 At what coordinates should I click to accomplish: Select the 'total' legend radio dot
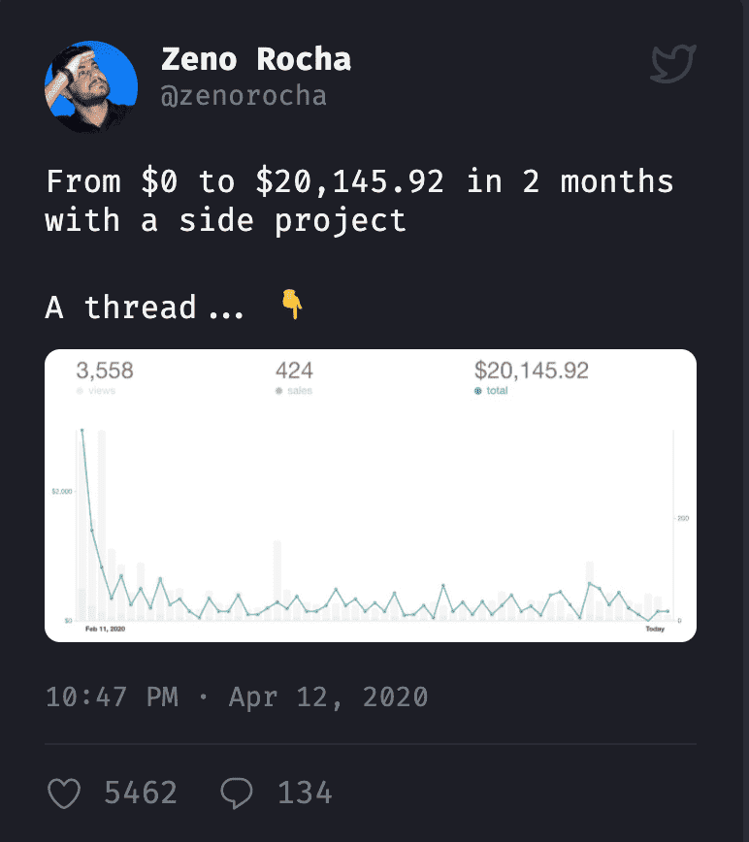click(x=478, y=391)
